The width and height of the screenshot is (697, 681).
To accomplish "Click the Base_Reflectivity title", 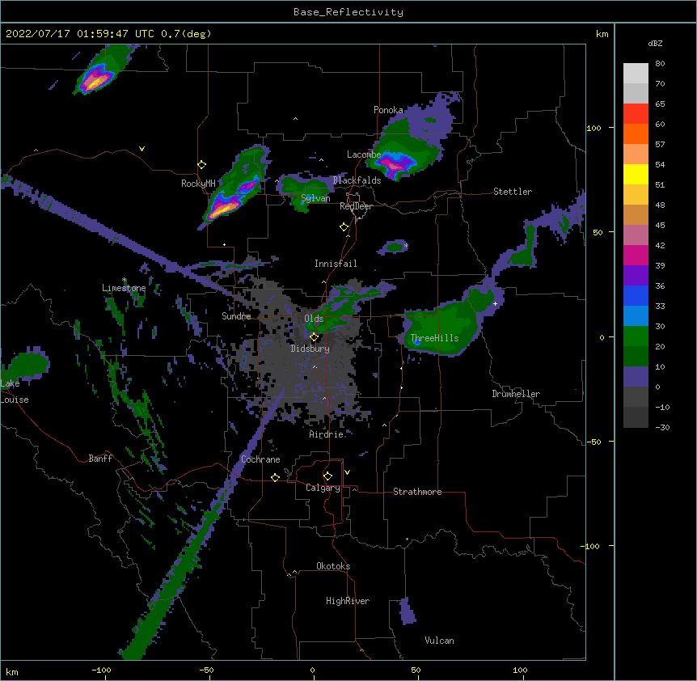I will click(348, 12).
